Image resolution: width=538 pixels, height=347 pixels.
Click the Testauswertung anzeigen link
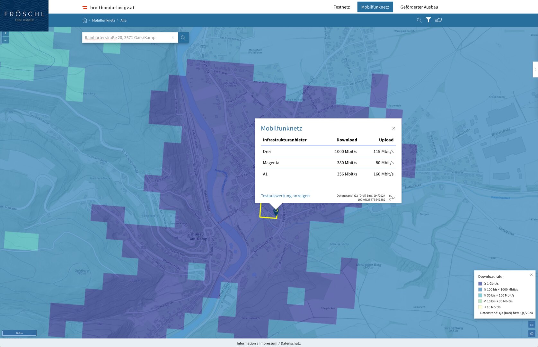(285, 196)
